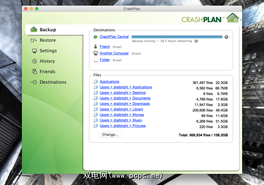Go to the History tab
The image size is (264, 185).
click(47, 61)
